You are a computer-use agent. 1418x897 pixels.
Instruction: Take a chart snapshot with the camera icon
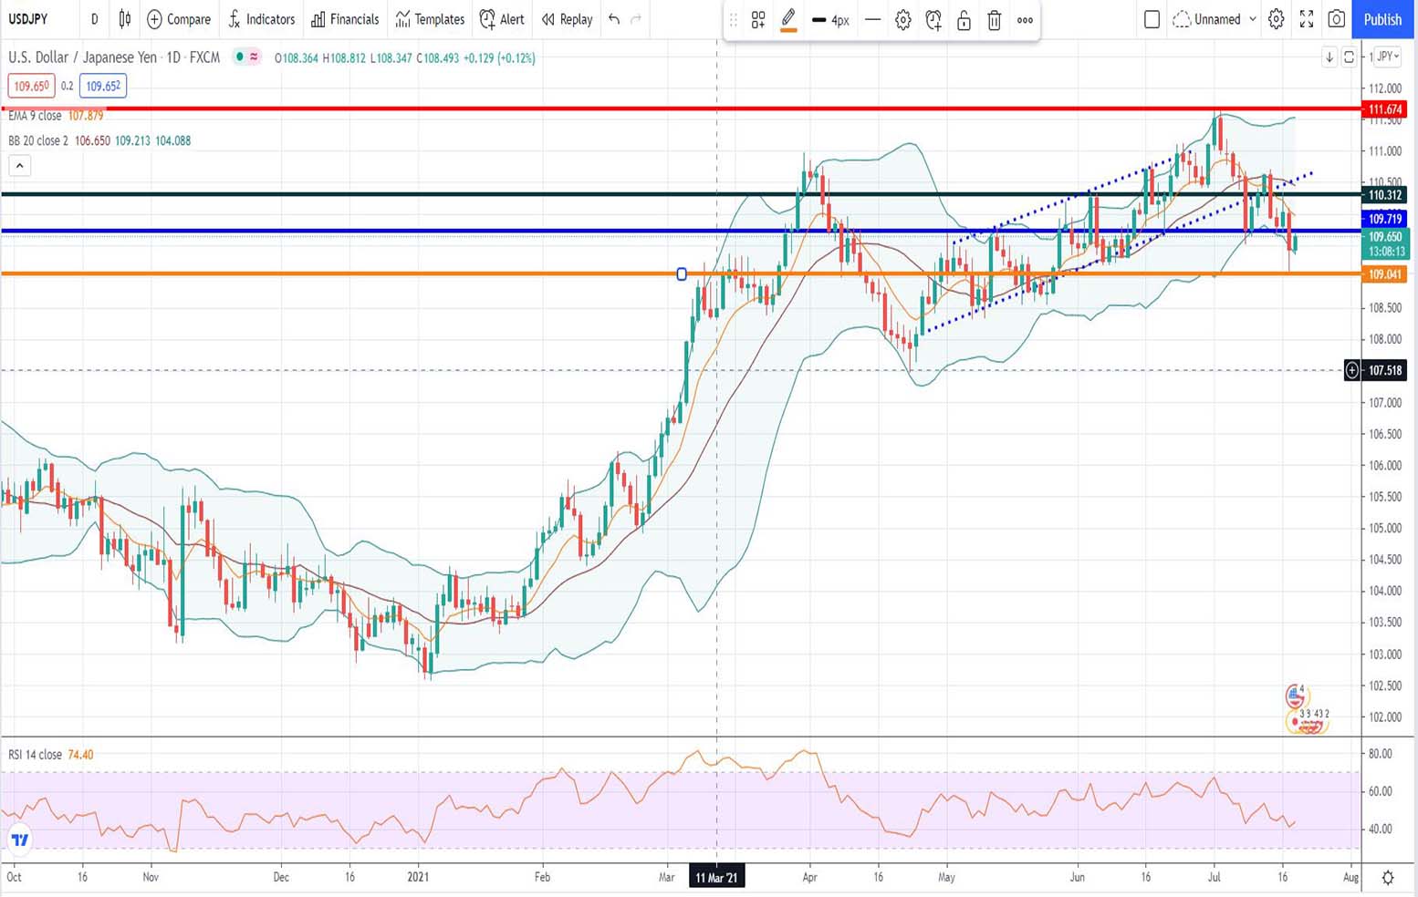[x=1337, y=19]
